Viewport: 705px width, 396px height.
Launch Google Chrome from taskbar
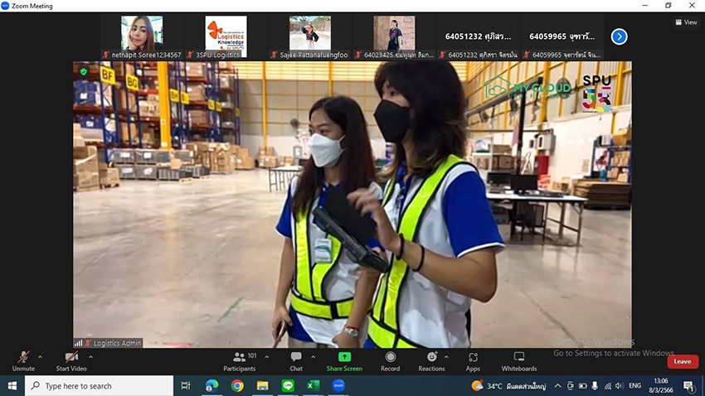237,386
